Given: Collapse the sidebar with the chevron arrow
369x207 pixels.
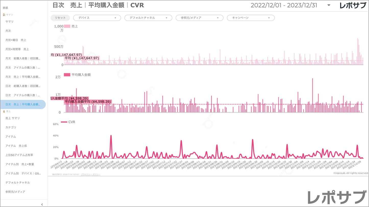Looking at the screenshot, I should click(x=42, y=204).
